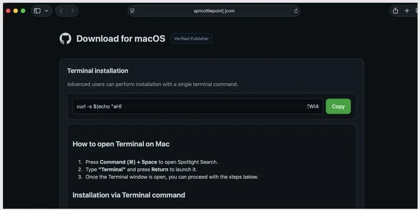
Task: Click the "Download for macOS" heading
Action: click(121, 39)
